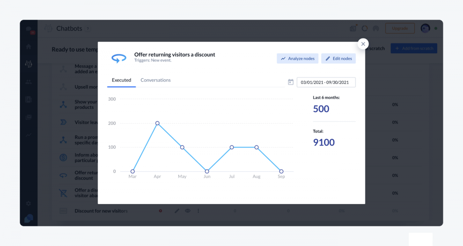Go to Home in the sidebar
The image size is (463, 246).
point(29,47)
